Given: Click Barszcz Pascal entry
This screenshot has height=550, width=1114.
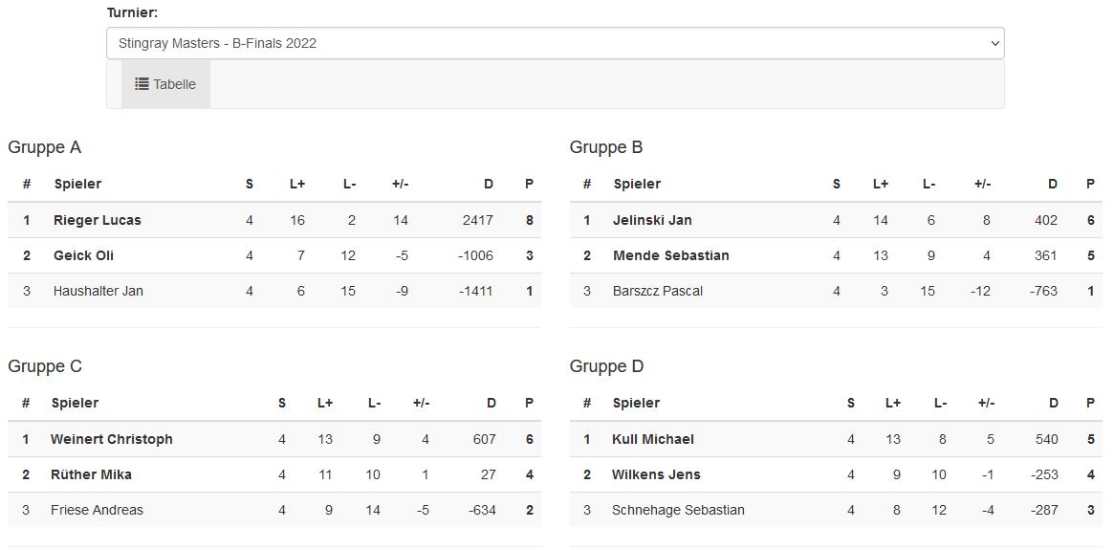Looking at the screenshot, I should (658, 291).
